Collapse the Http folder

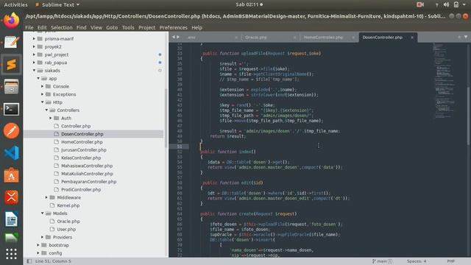(43, 102)
